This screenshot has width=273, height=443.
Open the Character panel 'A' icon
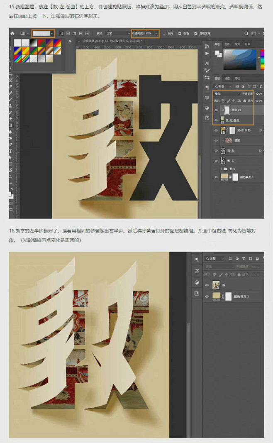point(207,63)
